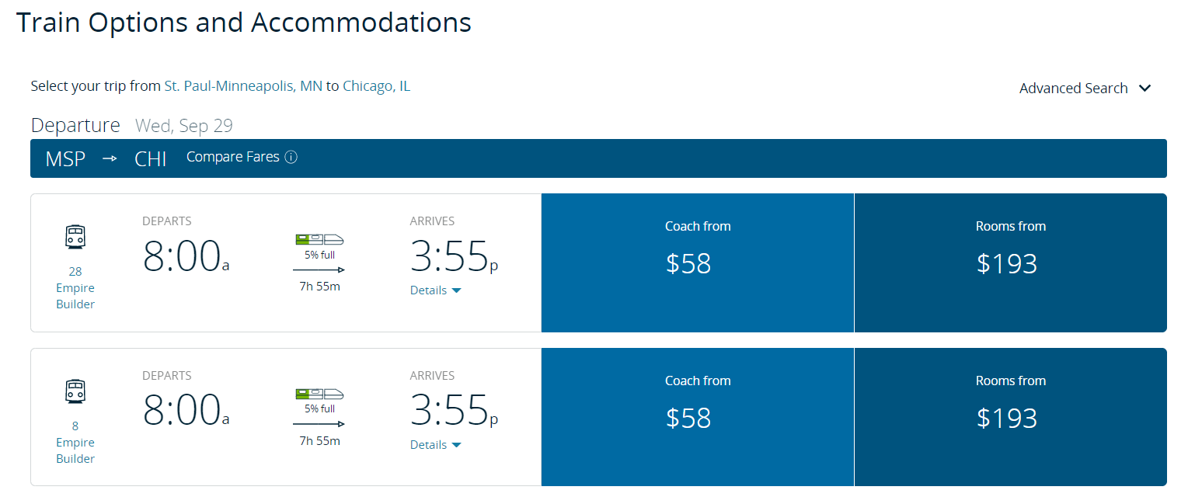Screen dimensions: 1202x504
Task: Click the Compare Fares label
Action: [x=232, y=156]
